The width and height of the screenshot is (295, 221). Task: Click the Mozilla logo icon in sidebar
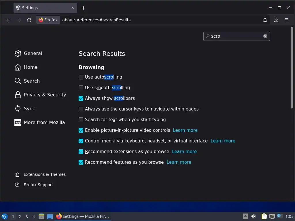point(18,122)
